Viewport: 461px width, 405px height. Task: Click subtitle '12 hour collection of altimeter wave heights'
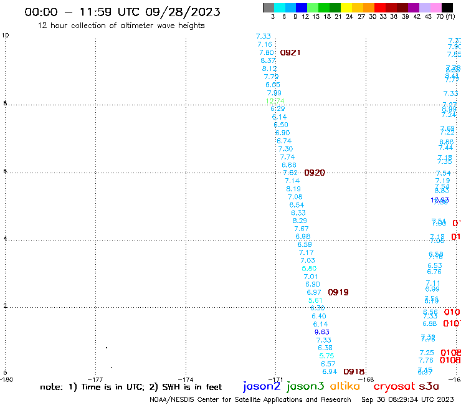click(x=121, y=26)
